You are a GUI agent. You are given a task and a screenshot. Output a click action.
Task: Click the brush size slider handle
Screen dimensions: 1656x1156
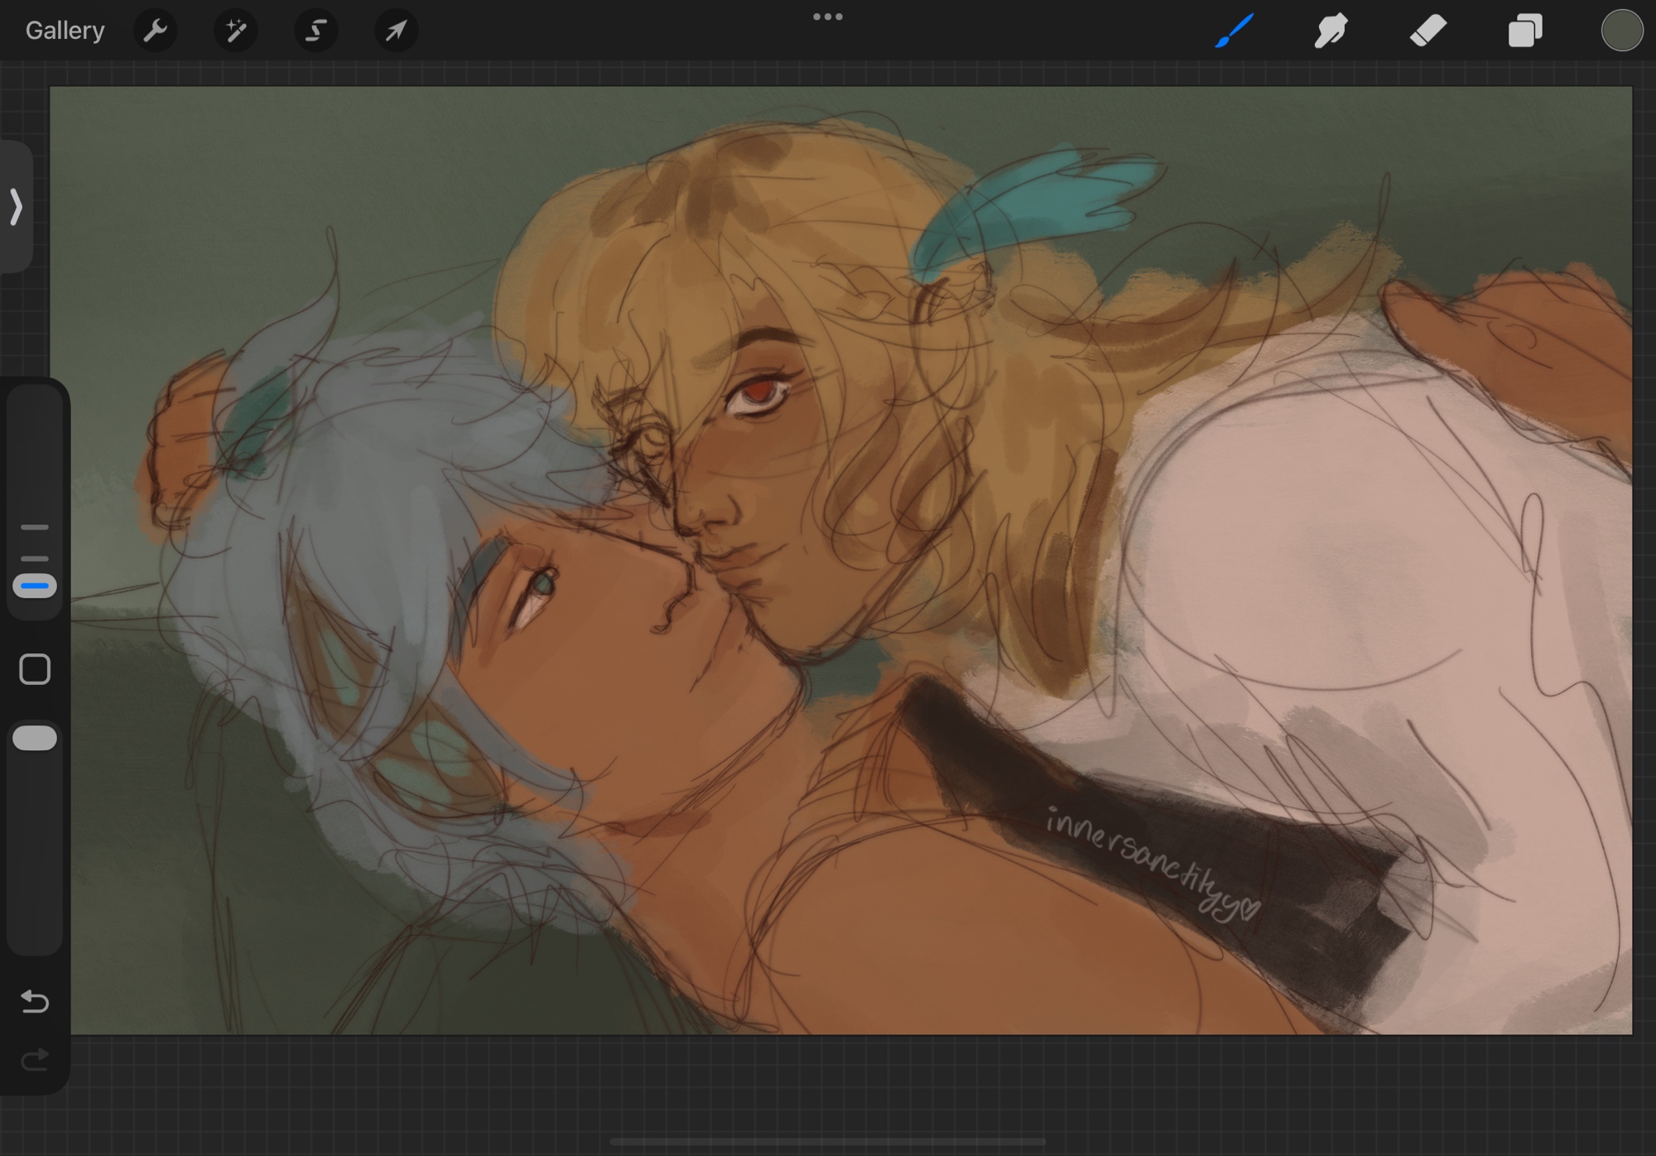[x=35, y=586]
